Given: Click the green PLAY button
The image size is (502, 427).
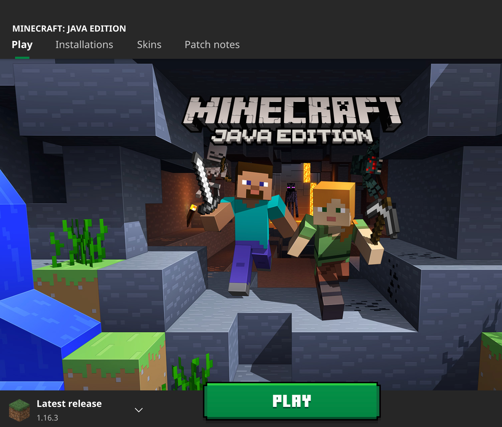Looking at the screenshot, I should pos(292,401).
